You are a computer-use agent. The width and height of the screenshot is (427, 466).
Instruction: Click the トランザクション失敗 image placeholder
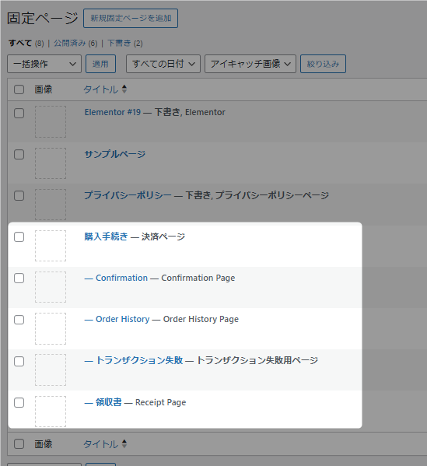pyautogui.click(x=51, y=370)
